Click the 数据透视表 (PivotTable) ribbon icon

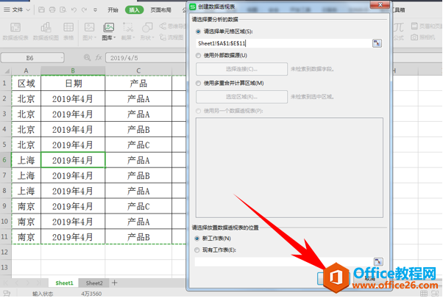15,30
